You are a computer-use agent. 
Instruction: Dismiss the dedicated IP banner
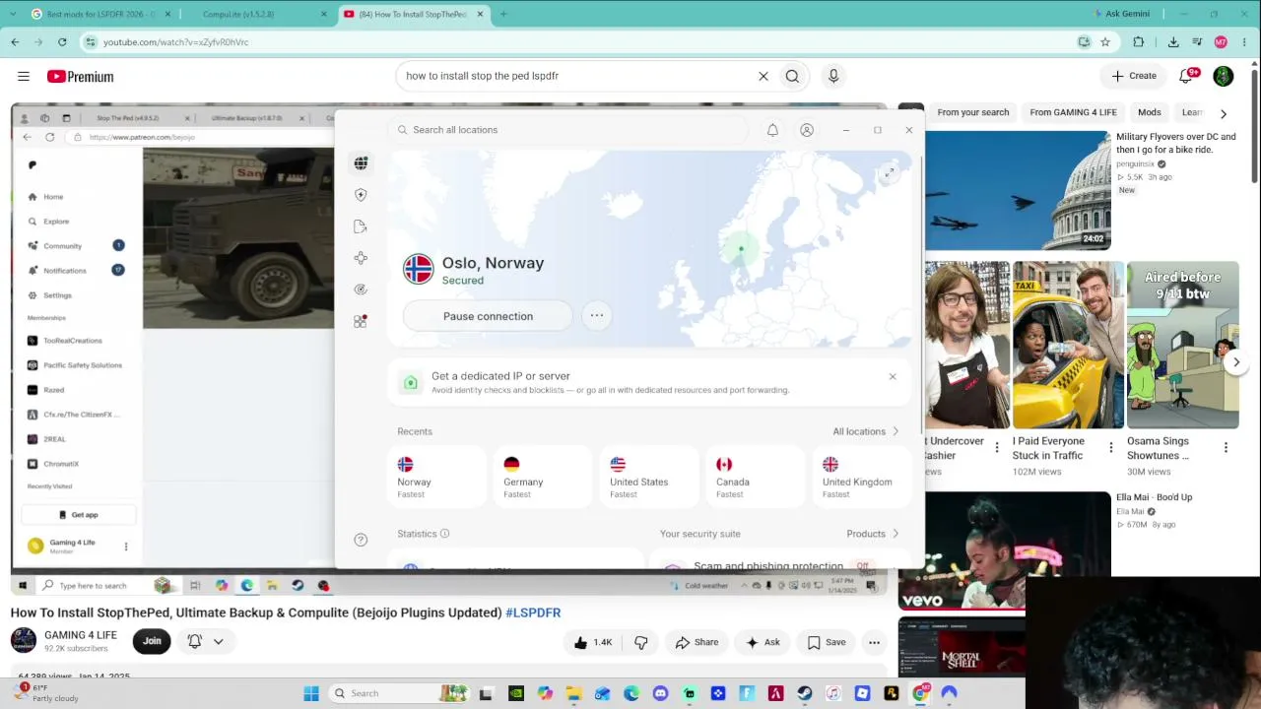pyautogui.click(x=893, y=376)
